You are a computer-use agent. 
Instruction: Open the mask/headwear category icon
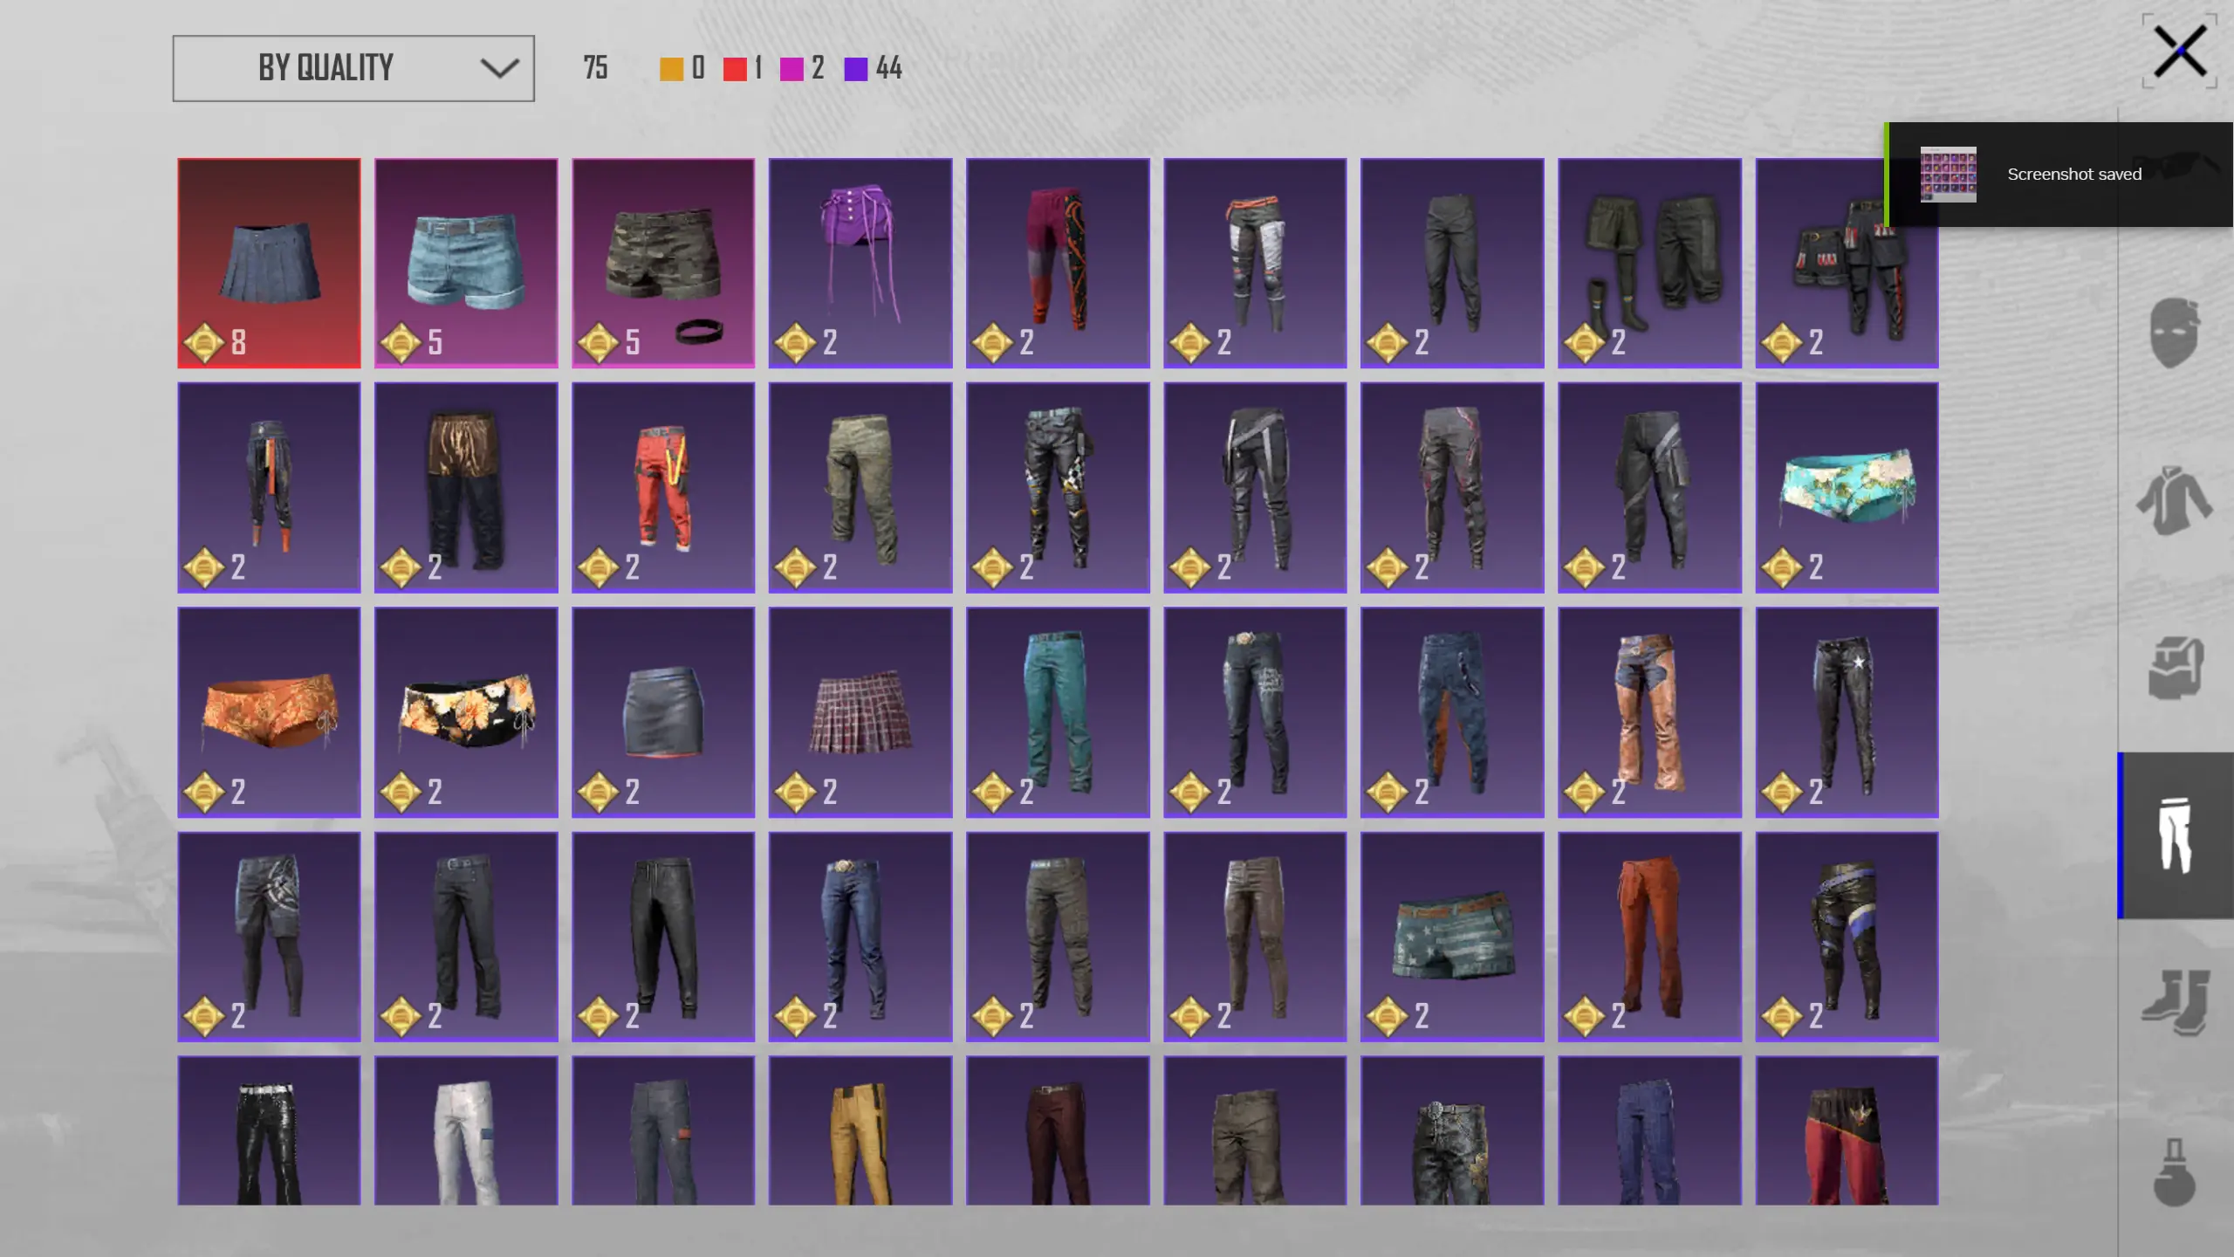(x=2175, y=333)
